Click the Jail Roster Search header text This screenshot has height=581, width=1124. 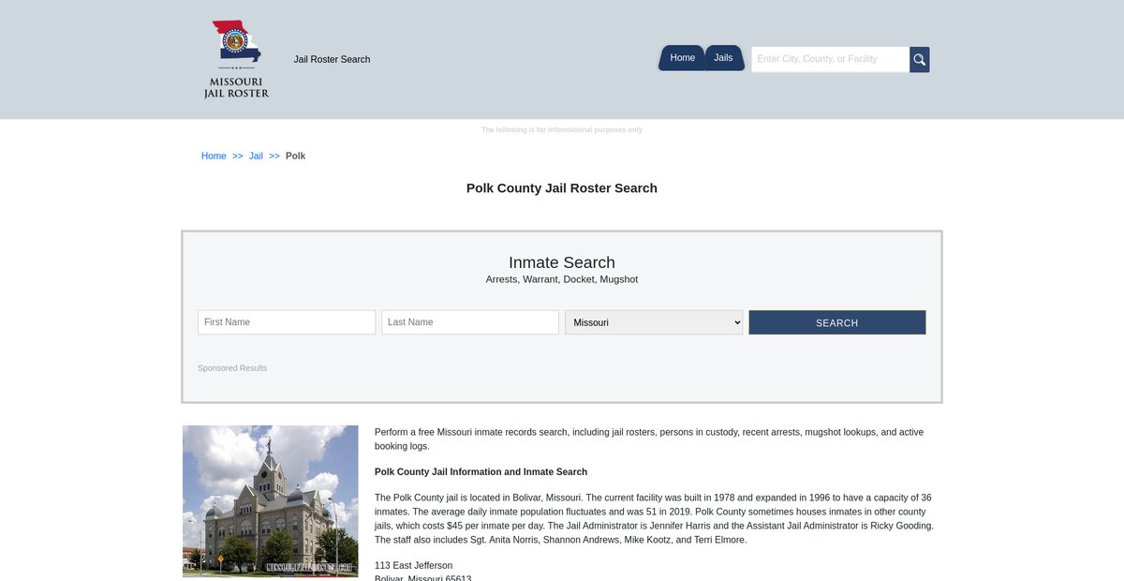coord(332,59)
